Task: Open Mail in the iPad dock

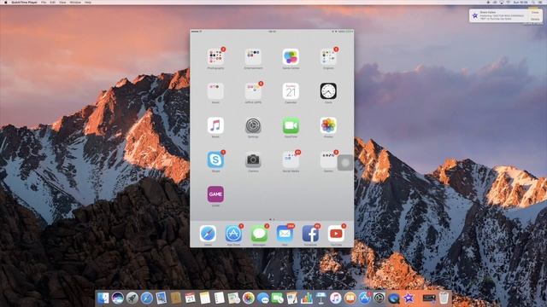Action: click(285, 234)
